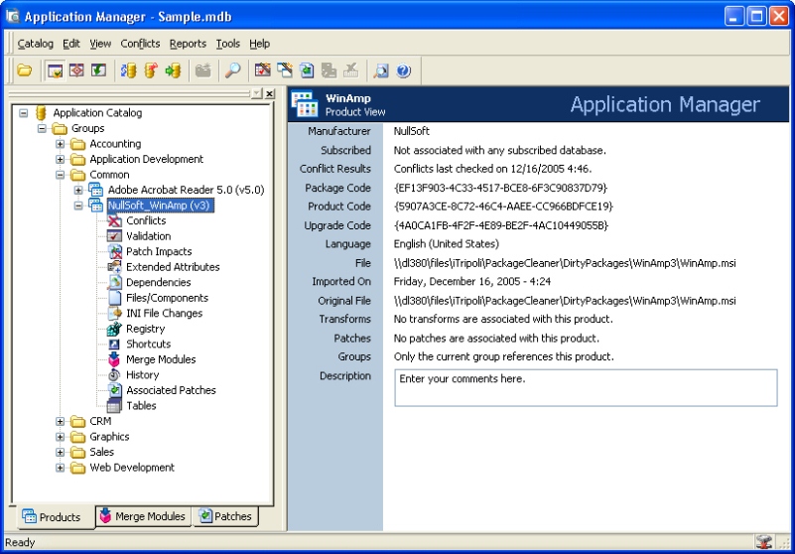This screenshot has width=795, height=554.
Task: Click the History clock icon in tree
Action: click(114, 375)
